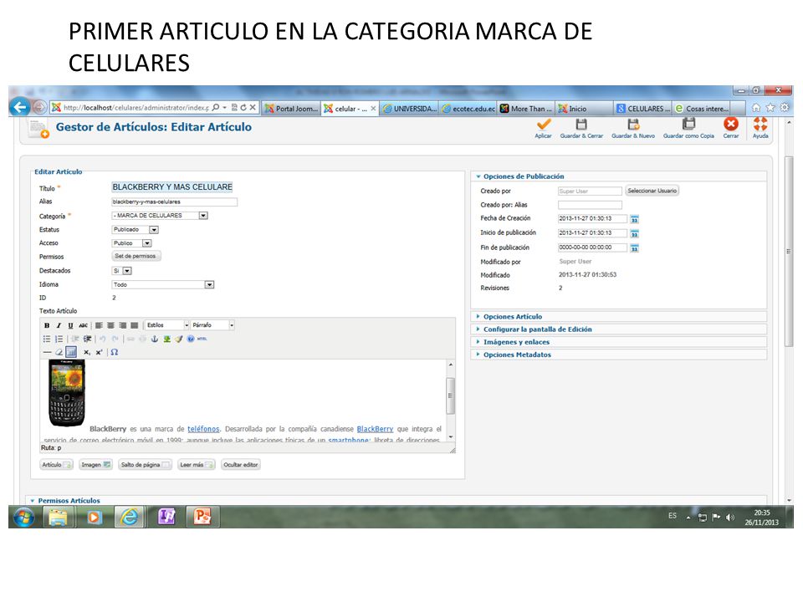Viewport: 803px width, 602px height.
Task: Click the teléfonos link in the article text
Action: (203, 429)
